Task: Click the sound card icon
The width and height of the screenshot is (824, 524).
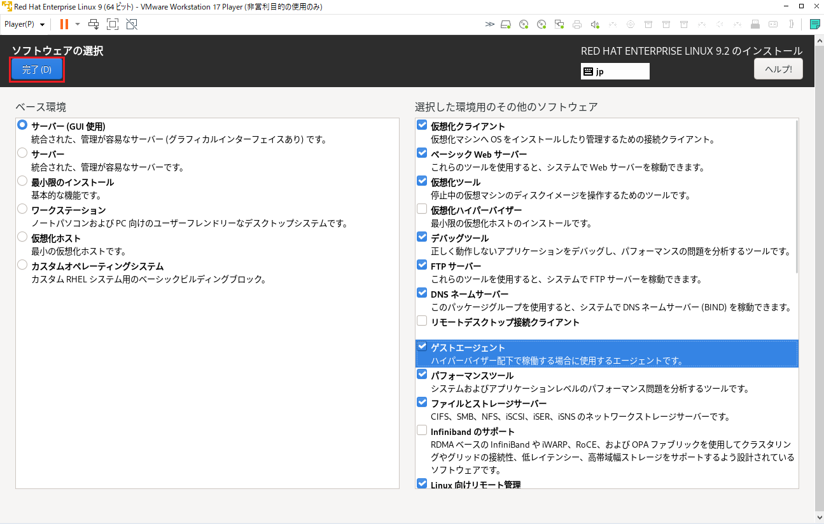Action: click(594, 24)
